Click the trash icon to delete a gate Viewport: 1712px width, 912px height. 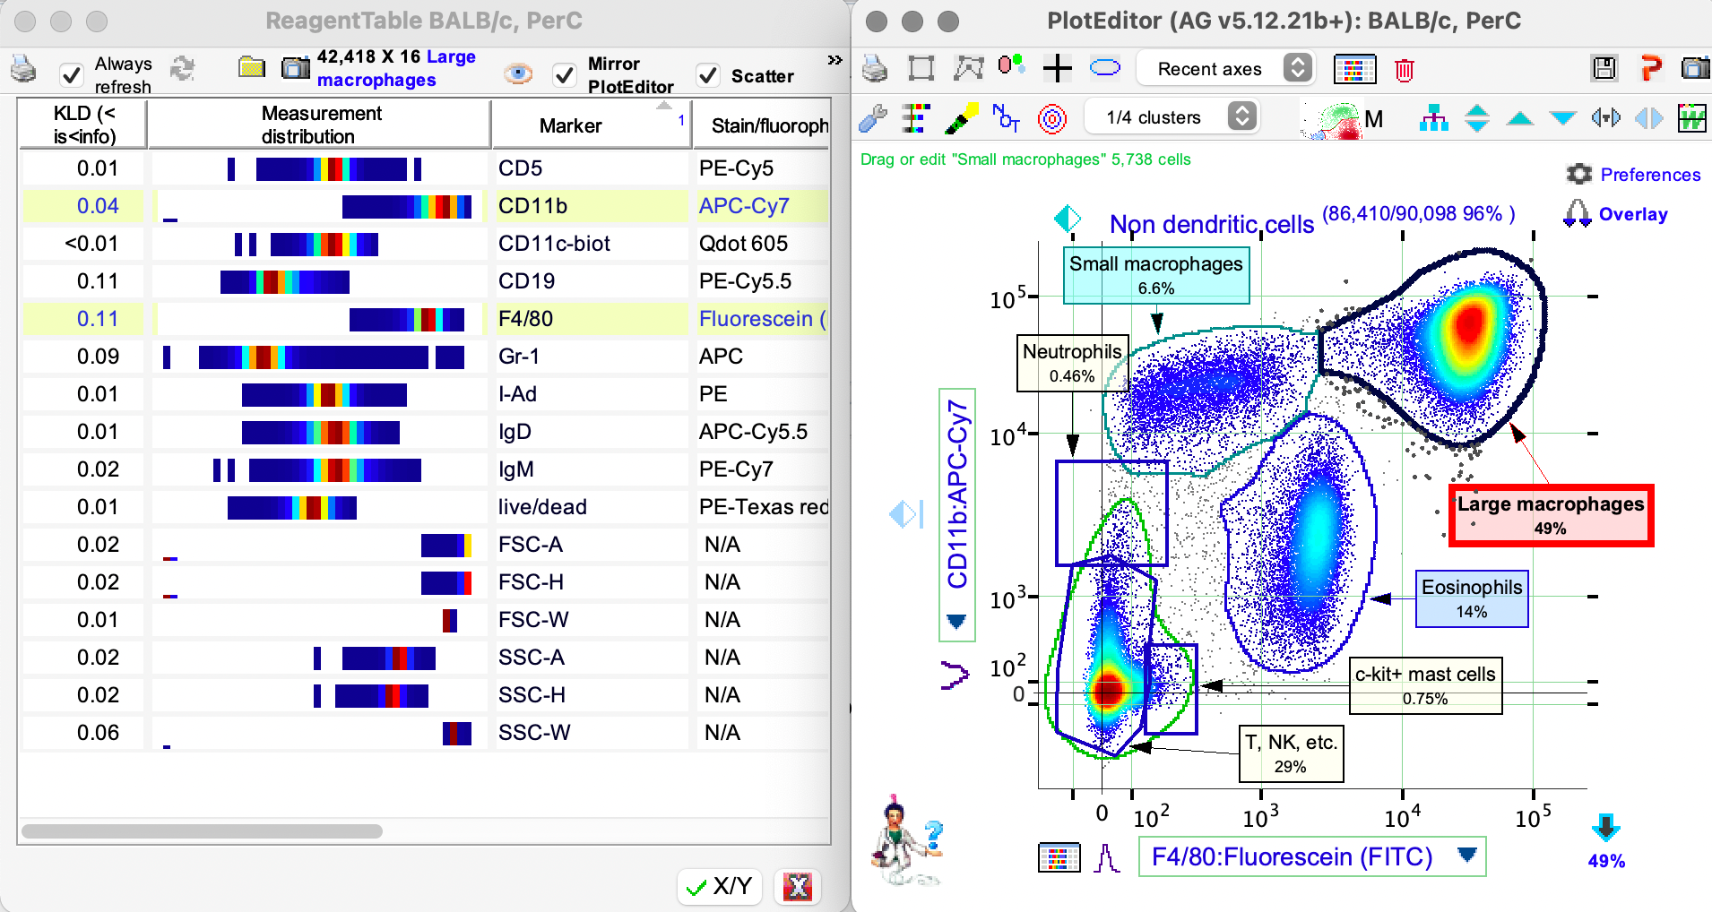point(1405,69)
